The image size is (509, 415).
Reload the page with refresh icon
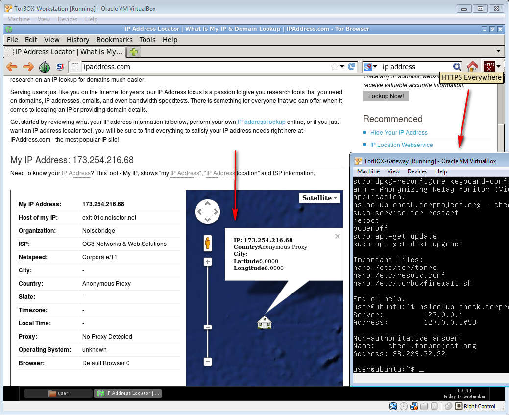351,67
